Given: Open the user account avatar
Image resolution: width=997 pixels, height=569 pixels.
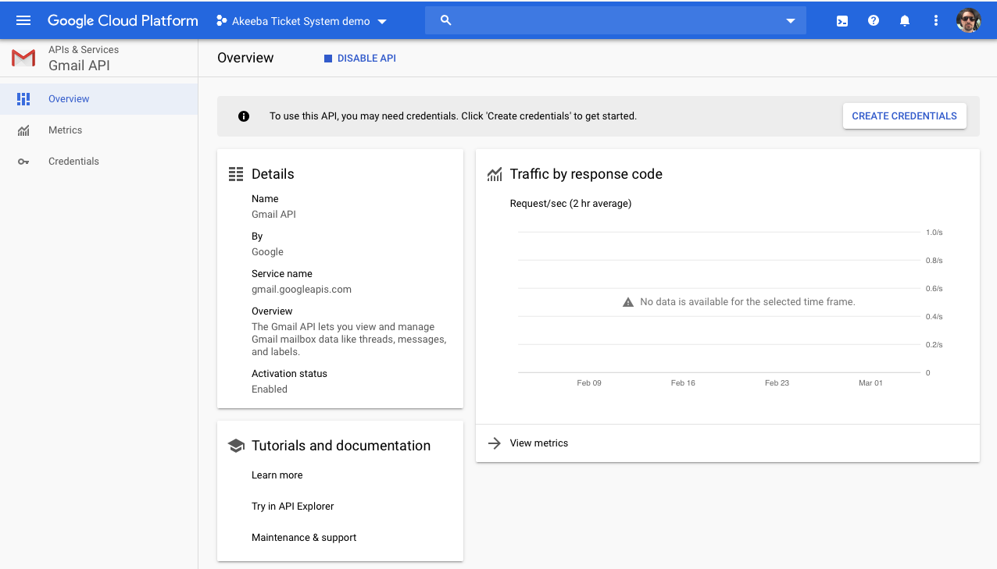Looking at the screenshot, I should click(968, 21).
